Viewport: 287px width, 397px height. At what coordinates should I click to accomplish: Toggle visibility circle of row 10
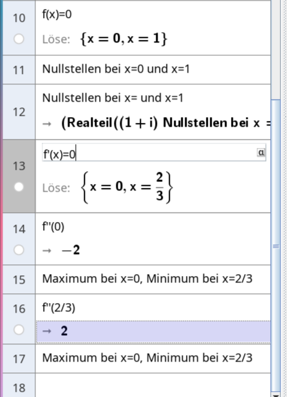click(x=19, y=39)
